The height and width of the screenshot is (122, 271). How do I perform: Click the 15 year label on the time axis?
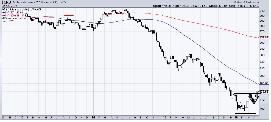tap(165, 118)
